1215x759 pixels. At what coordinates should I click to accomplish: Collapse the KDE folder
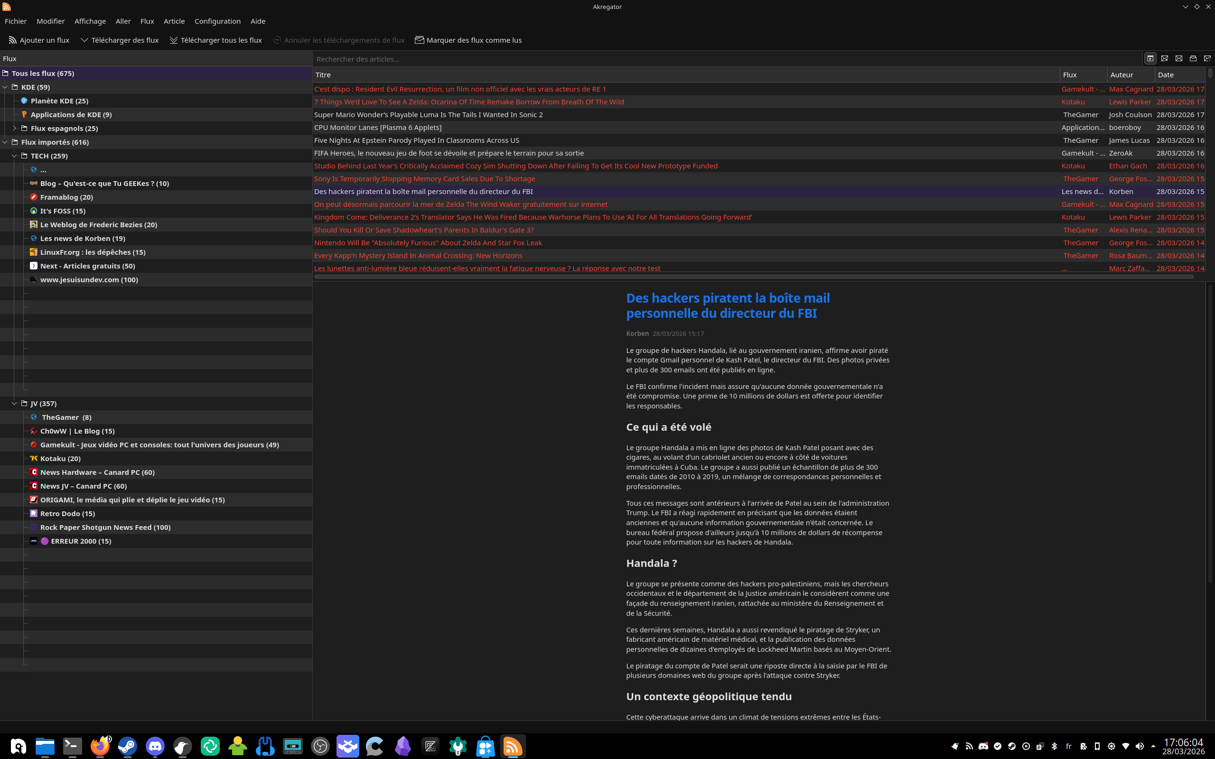click(5, 87)
